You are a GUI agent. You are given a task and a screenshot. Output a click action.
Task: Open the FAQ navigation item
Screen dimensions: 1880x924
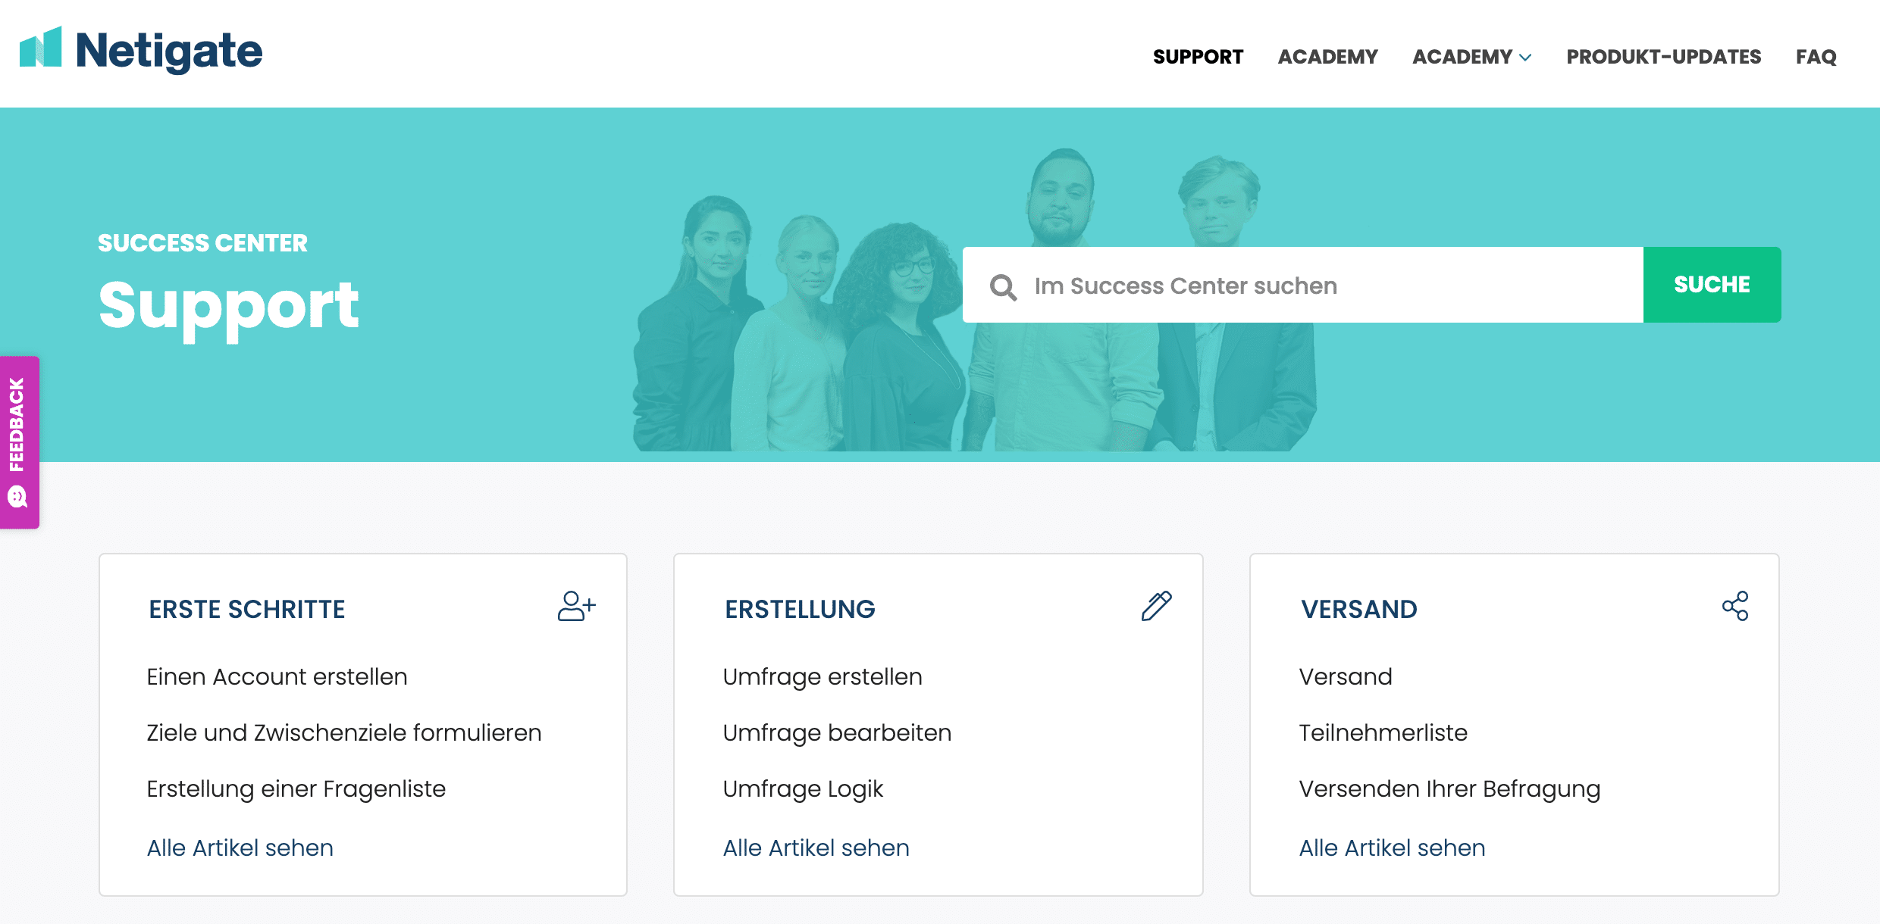tap(1816, 57)
